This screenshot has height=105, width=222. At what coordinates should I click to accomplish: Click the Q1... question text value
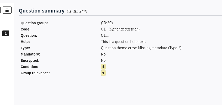[x=105, y=35]
